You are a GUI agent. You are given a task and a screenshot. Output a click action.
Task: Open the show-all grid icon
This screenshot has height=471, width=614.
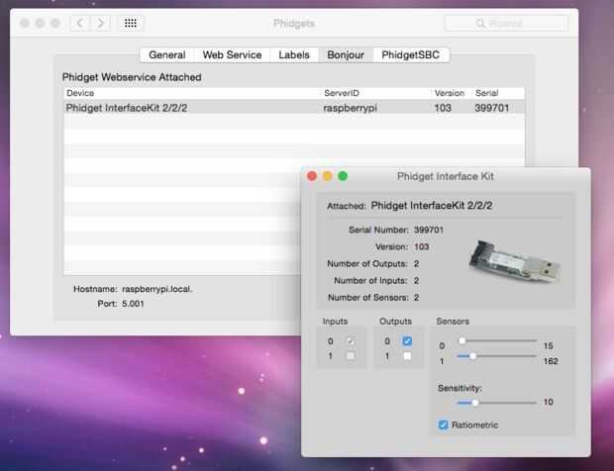pos(131,24)
